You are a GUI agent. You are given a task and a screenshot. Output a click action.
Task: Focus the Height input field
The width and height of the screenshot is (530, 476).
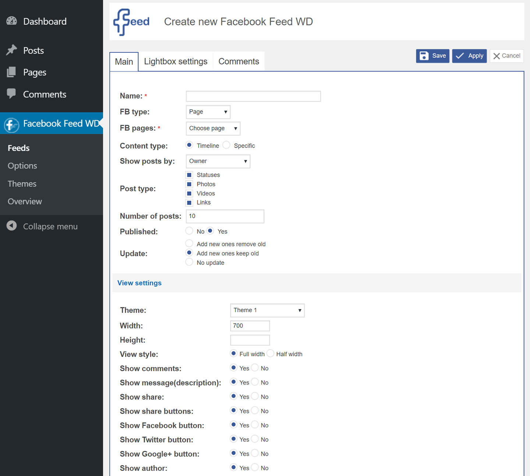click(x=250, y=340)
